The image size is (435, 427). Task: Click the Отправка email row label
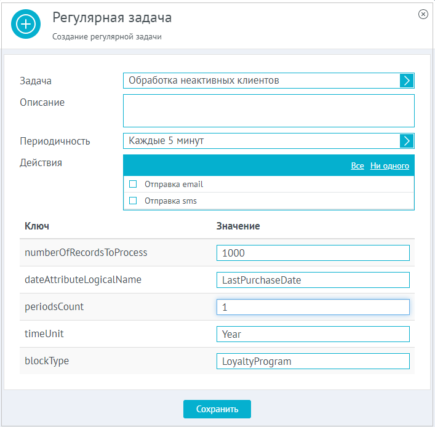pyautogui.click(x=174, y=184)
